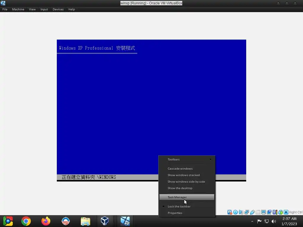Open the Input menu
The height and width of the screenshot is (227, 303).
[44, 9]
